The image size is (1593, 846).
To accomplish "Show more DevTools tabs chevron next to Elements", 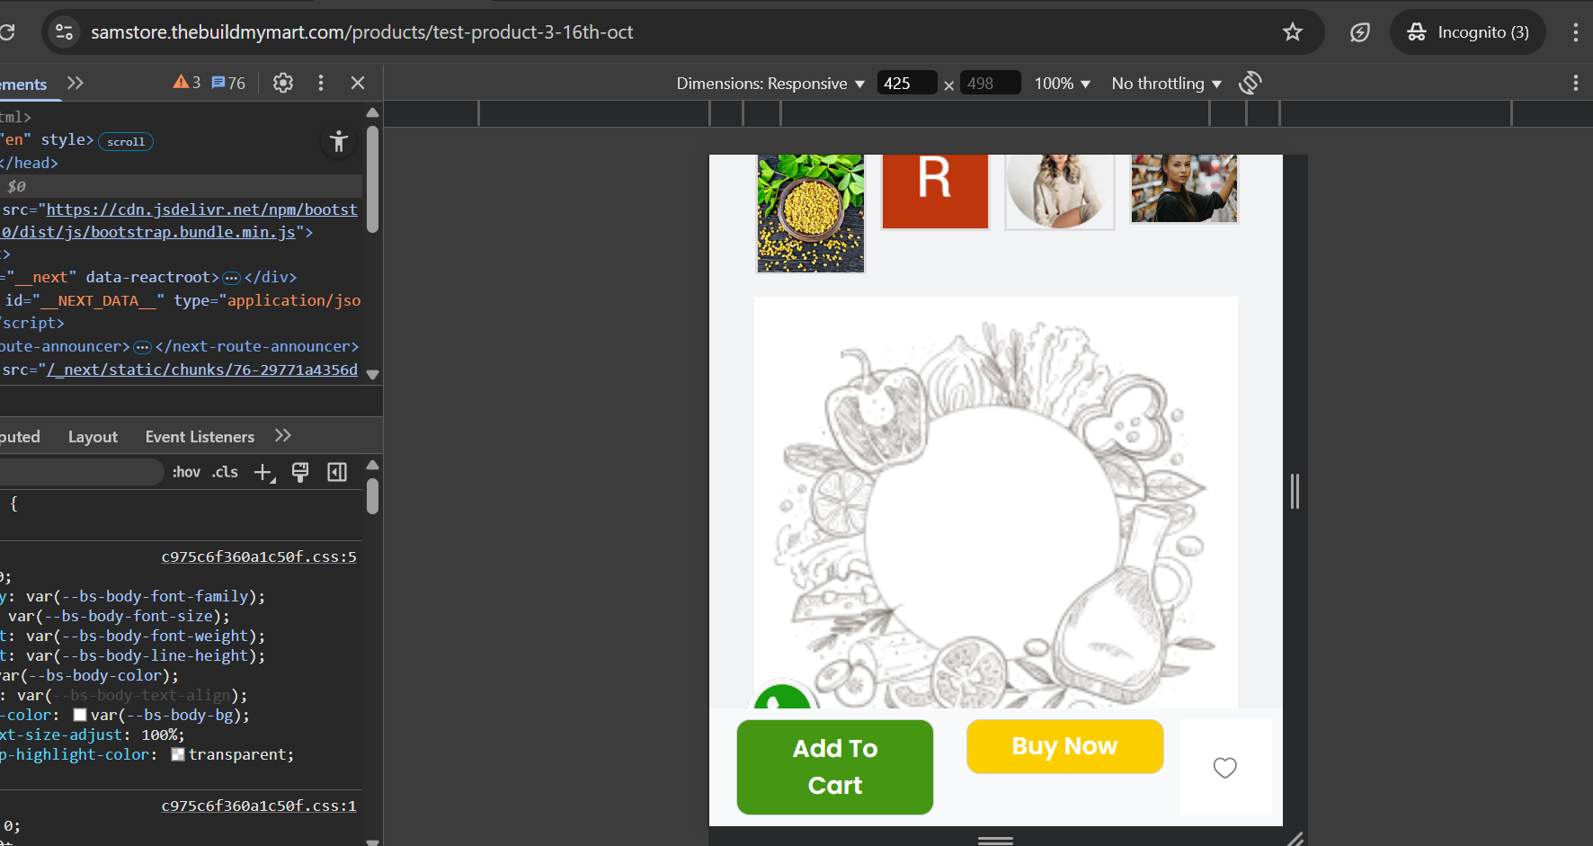I will coord(76,83).
